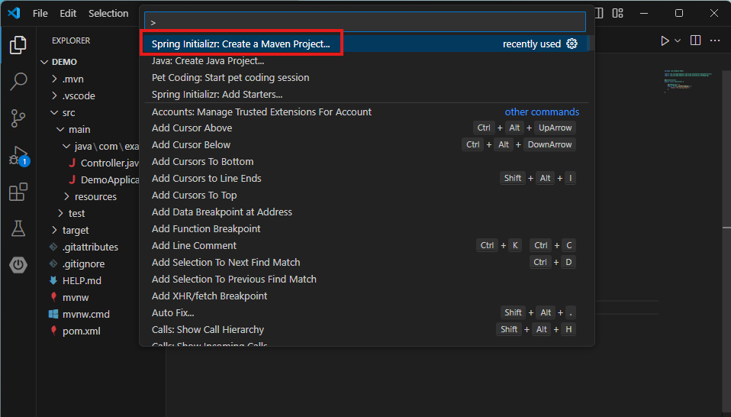Open the Selection menu
The height and width of the screenshot is (417, 731).
tap(108, 13)
